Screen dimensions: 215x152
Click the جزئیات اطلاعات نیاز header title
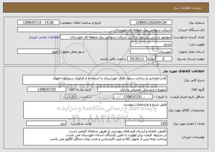tap(187, 8)
